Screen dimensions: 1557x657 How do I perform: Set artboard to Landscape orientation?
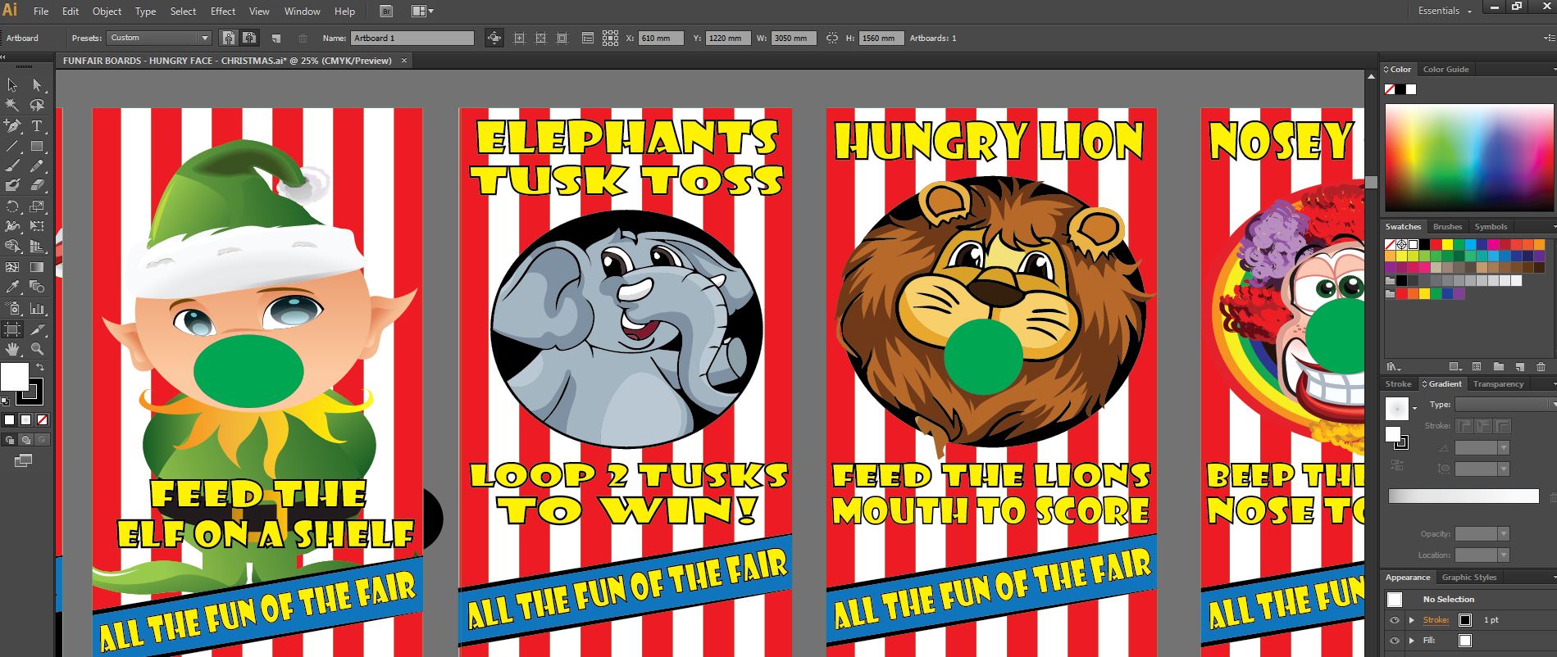[249, 38]
